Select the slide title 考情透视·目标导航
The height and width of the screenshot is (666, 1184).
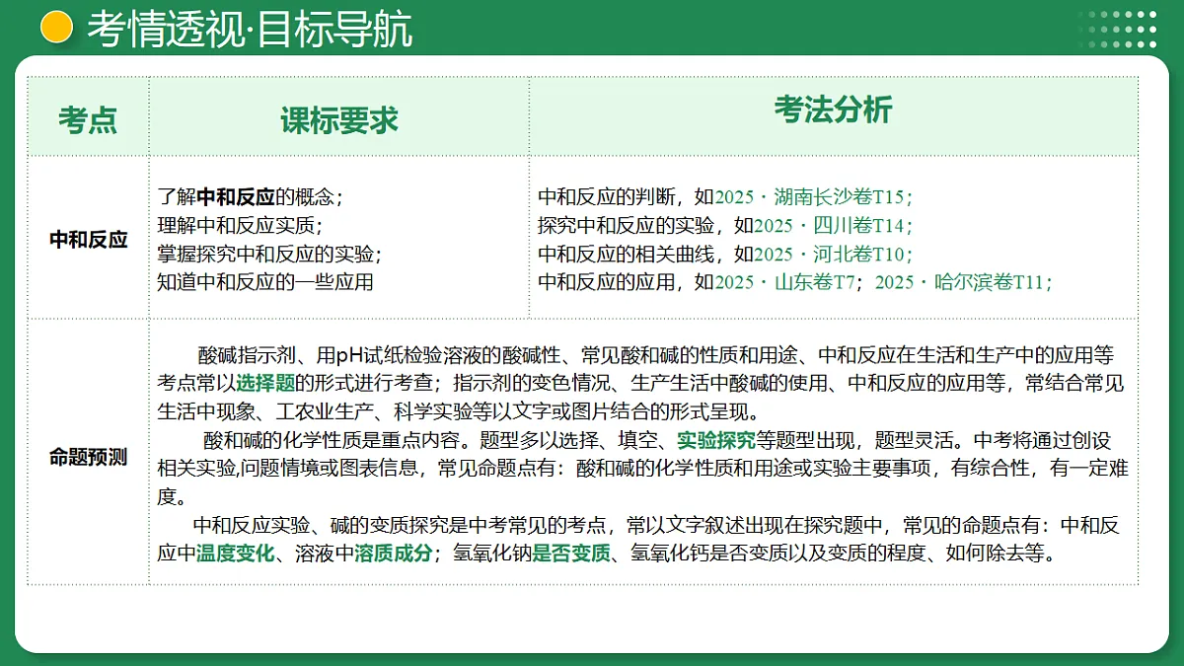point(250,29)
